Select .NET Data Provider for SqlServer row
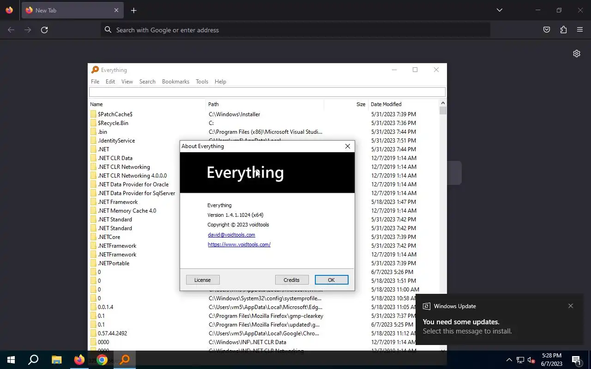This screenshot has width=591, height=369. pyautogui.click(x=136, y=193)
